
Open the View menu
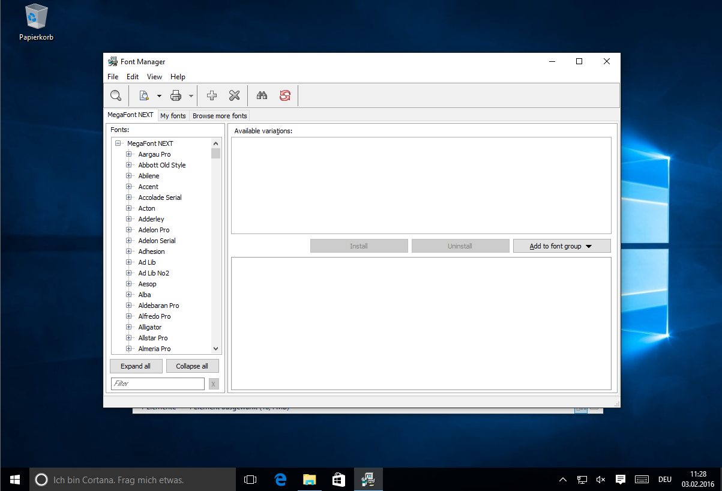point(154,77)
